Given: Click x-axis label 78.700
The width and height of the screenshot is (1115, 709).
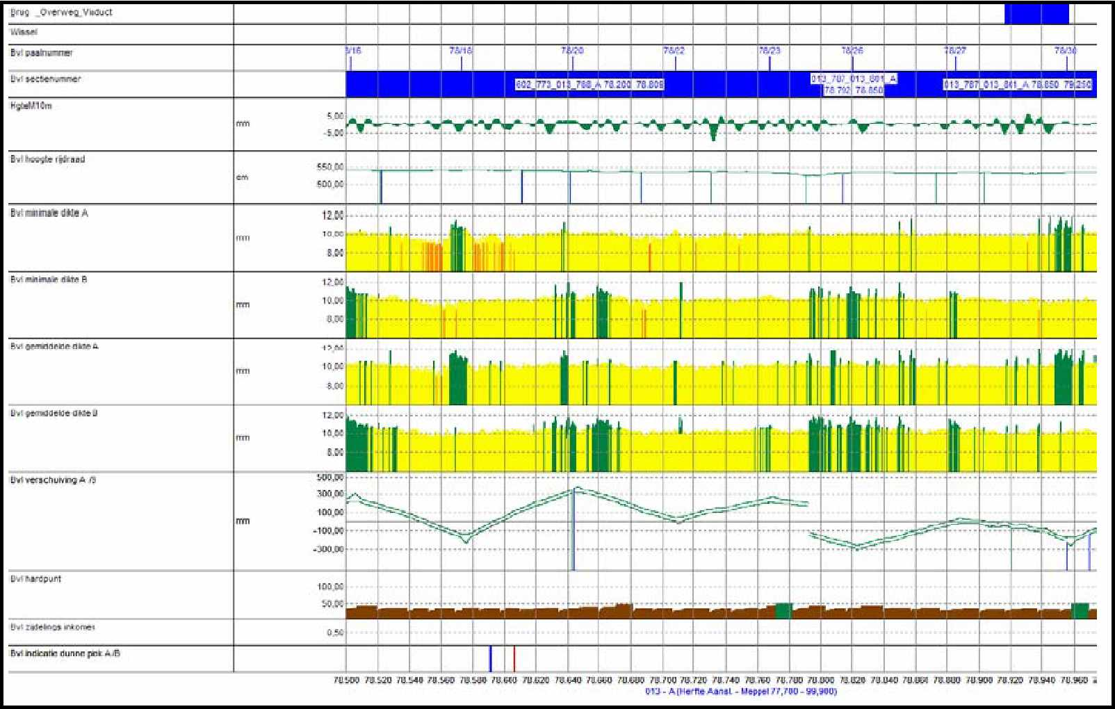Looking at the screenshot, I should tap(663, 681).
